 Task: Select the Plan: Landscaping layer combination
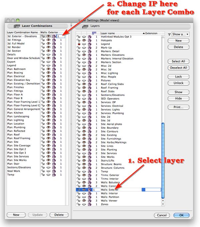(18, 116)
